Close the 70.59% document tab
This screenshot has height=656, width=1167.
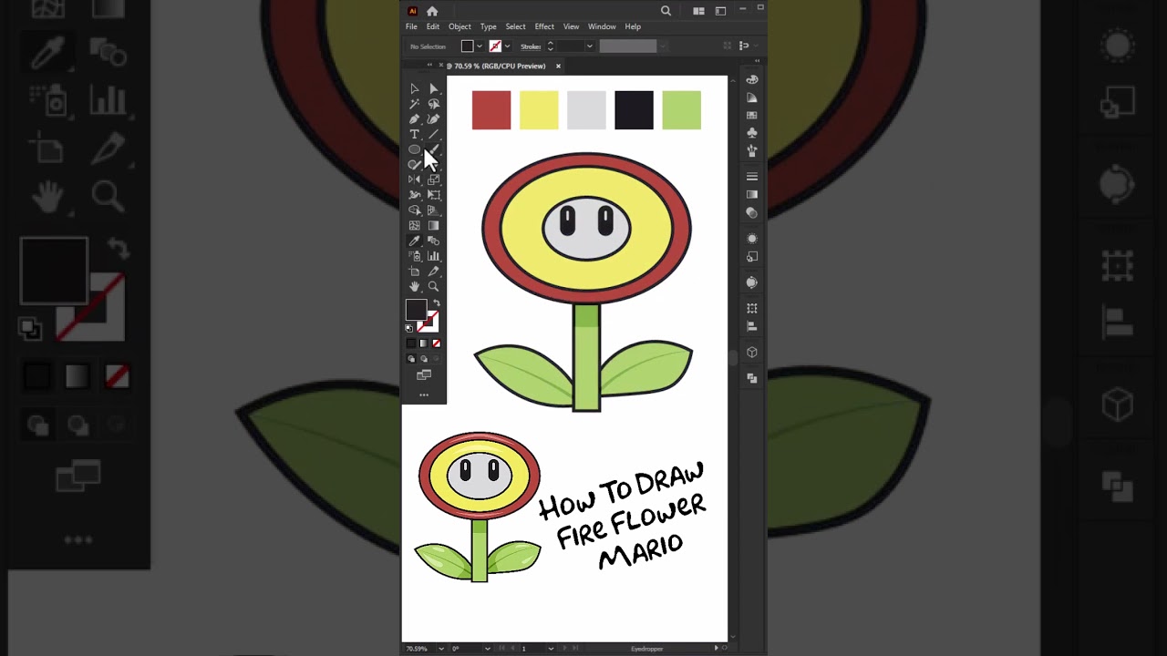[x=558, y=66]
